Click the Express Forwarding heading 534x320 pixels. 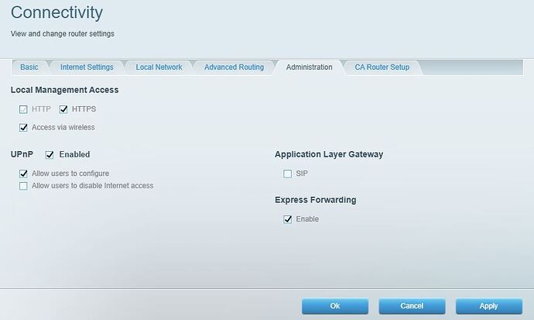[316, 200]
